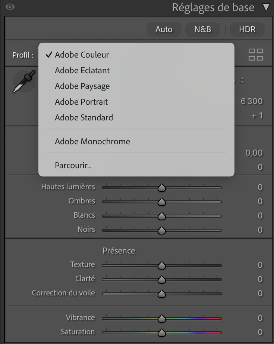Click the Saturation value field
274x344 pixels.
[260, 332]
